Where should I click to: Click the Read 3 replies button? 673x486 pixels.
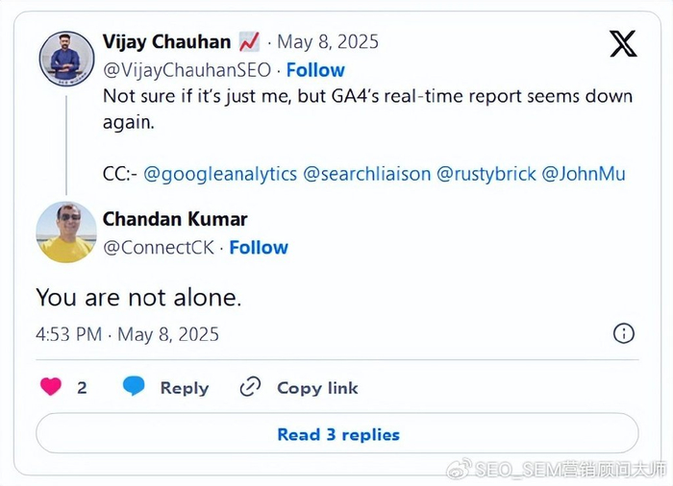tap(337, 434)
